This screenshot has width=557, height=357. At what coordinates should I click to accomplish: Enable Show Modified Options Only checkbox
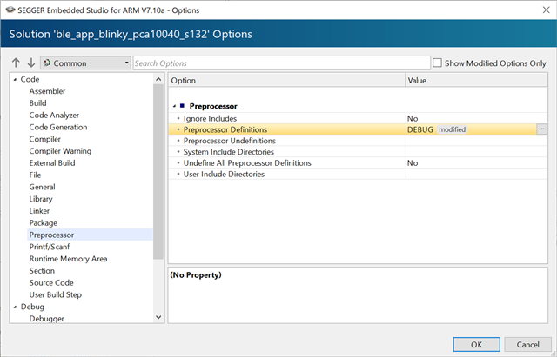click(x=437, y=63)
